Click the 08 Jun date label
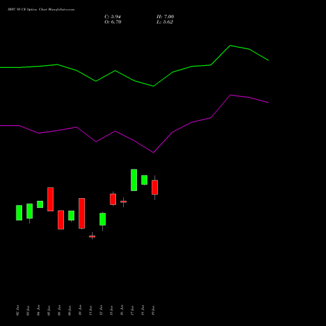The height and width of the screenshot is (326, 326). pyautogui.click(x=59, y=310)
